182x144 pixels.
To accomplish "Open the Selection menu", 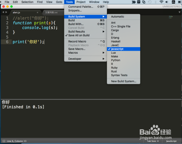I will pyautogui.click(x=27, y=2).
